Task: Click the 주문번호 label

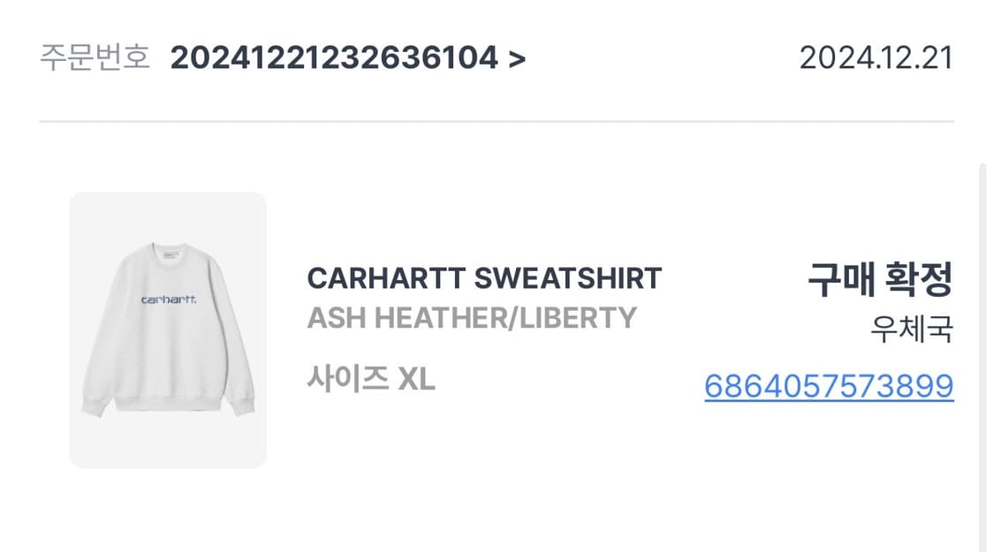Action: 95,58
